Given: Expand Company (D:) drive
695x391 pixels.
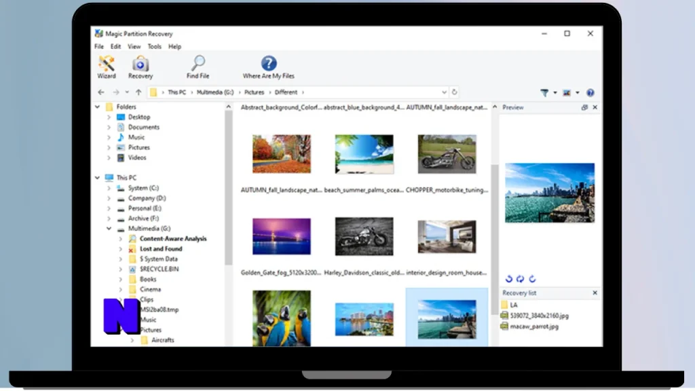Looking at the screenshot, I should (109, 198).
